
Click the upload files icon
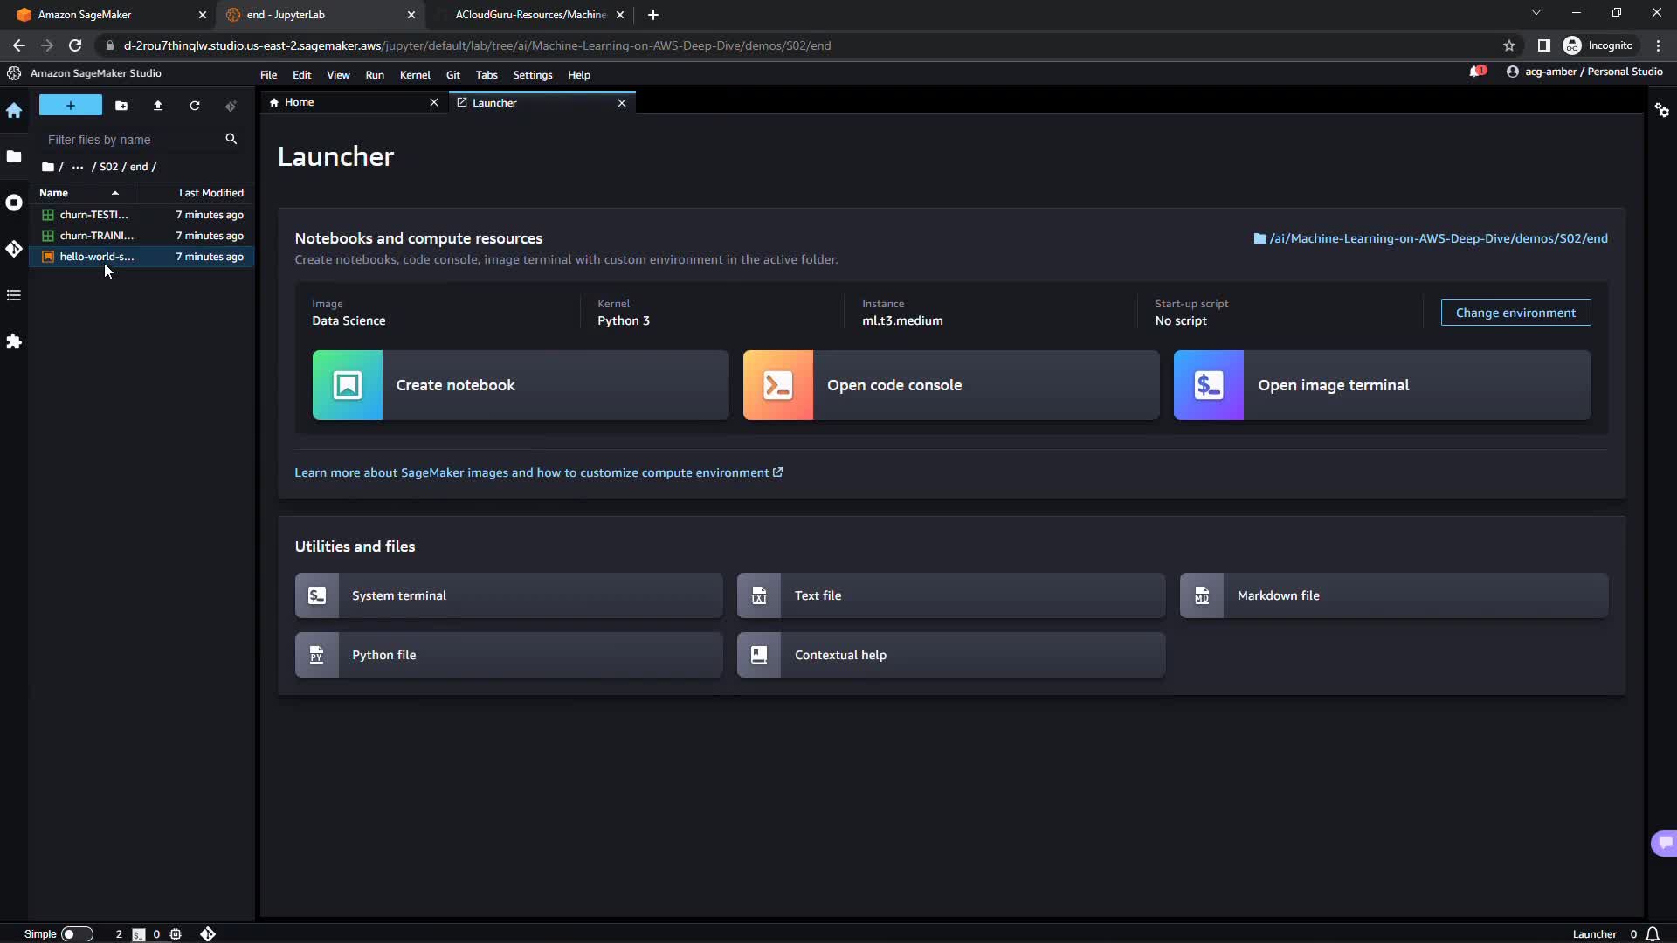158,106
